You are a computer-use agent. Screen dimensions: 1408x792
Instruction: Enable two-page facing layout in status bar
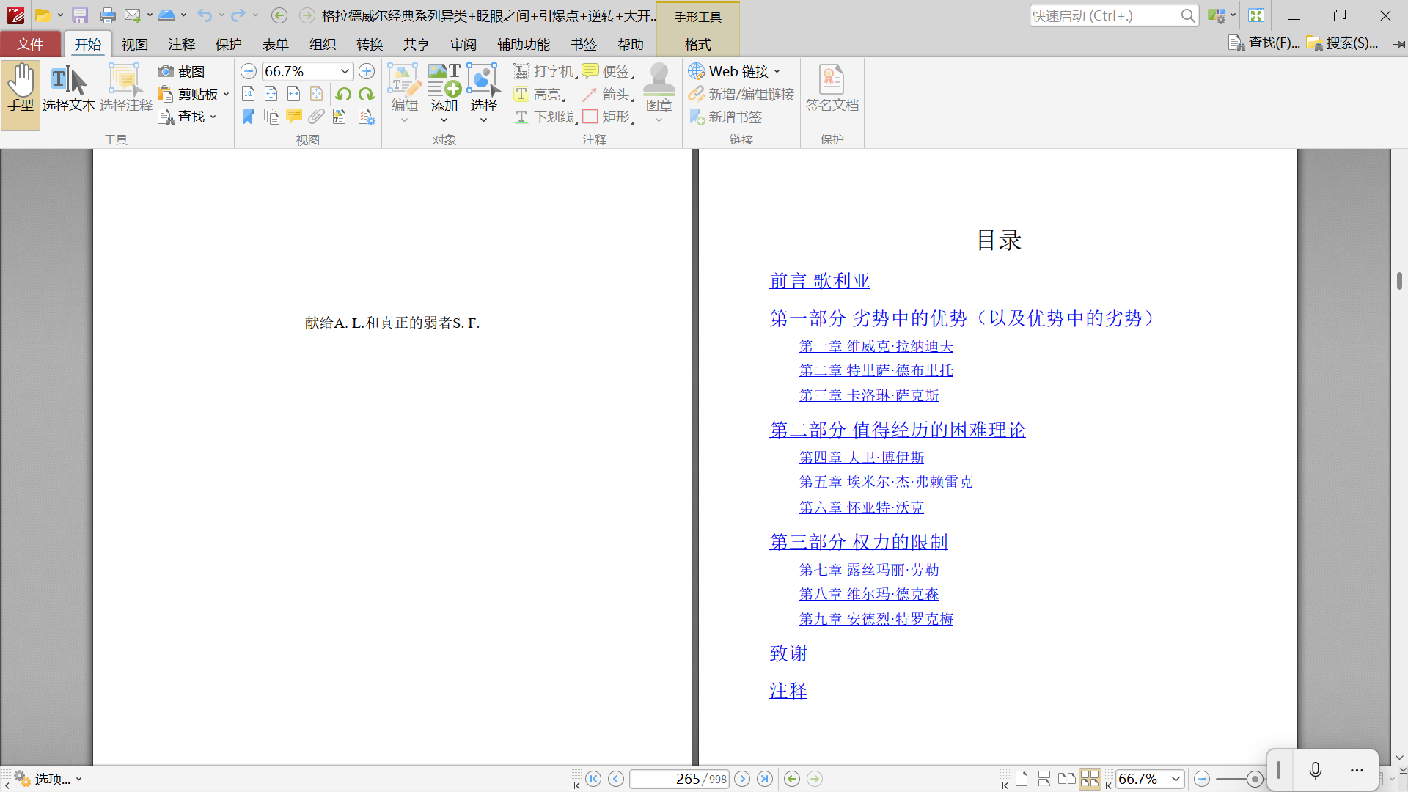click(x=1067, y=779)
